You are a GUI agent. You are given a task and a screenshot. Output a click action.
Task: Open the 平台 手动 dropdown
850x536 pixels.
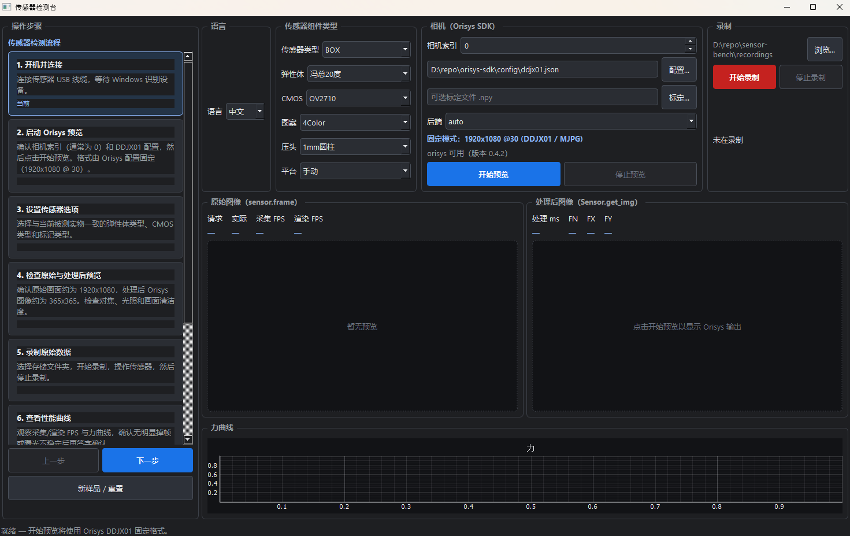click(355, 171)
